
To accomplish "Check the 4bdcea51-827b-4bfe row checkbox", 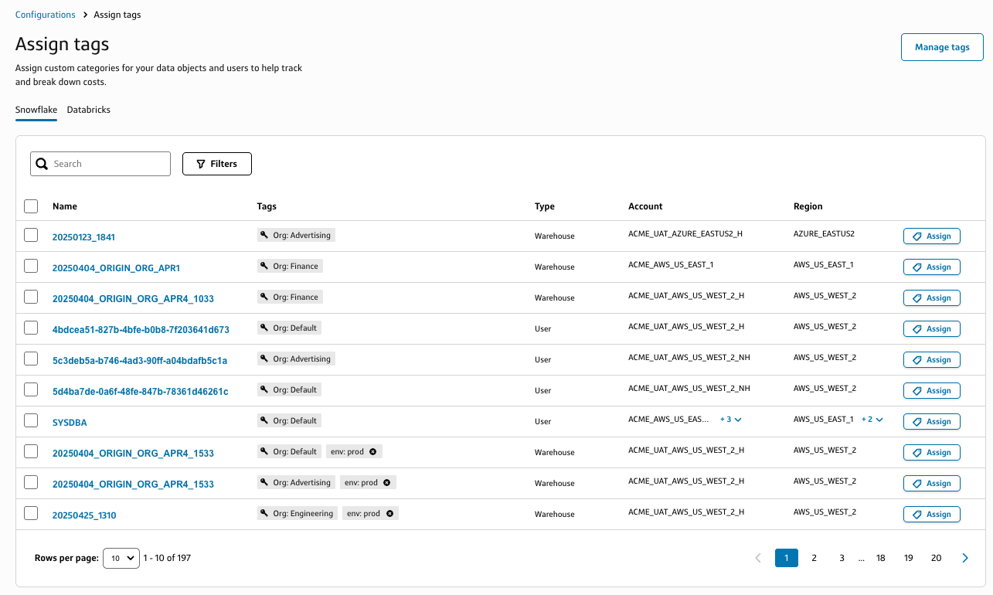I will [31, 328].
